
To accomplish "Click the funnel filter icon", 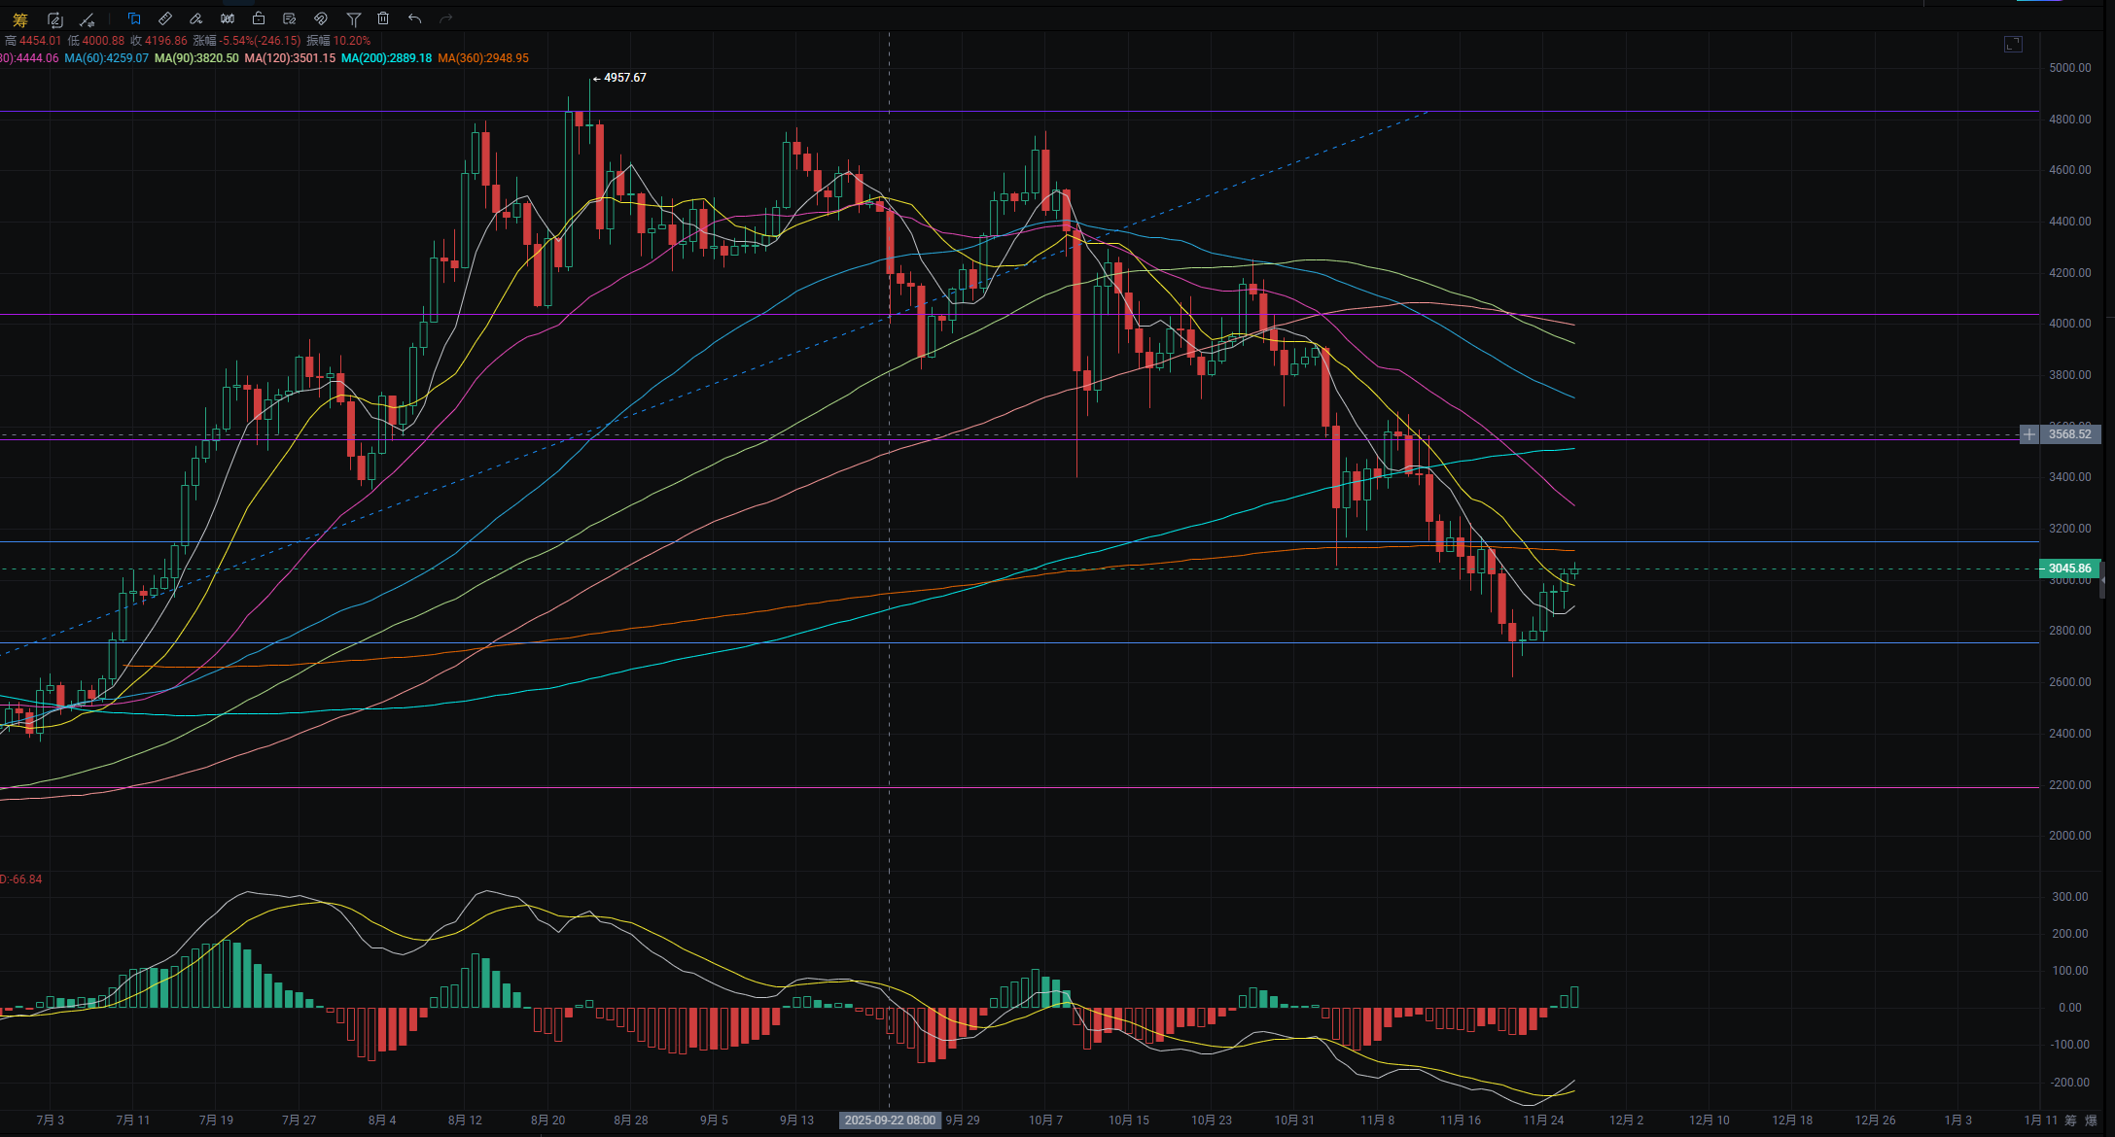I will click(x=354, y=19).
